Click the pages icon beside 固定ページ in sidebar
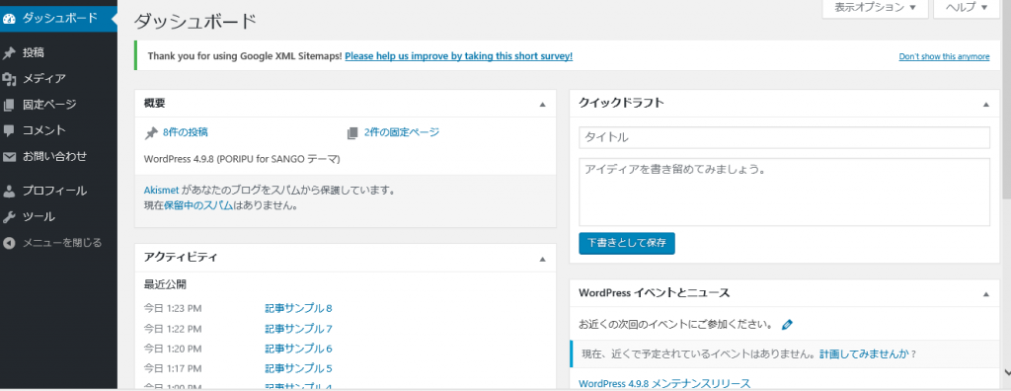 click(9, 105)
